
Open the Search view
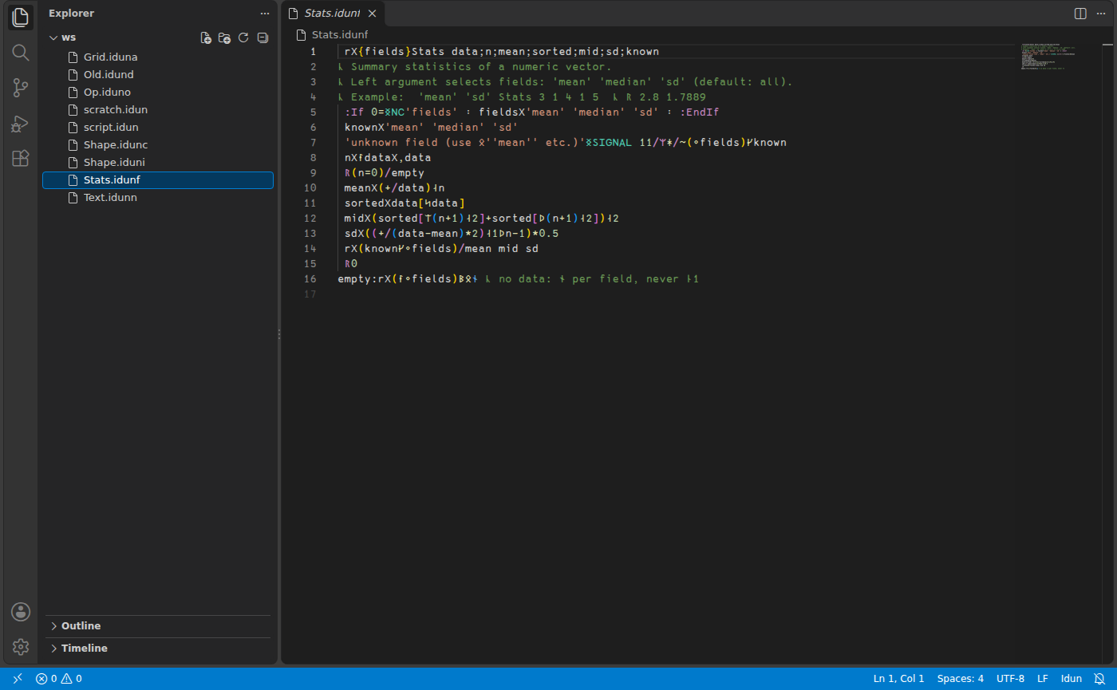[21, 53]
